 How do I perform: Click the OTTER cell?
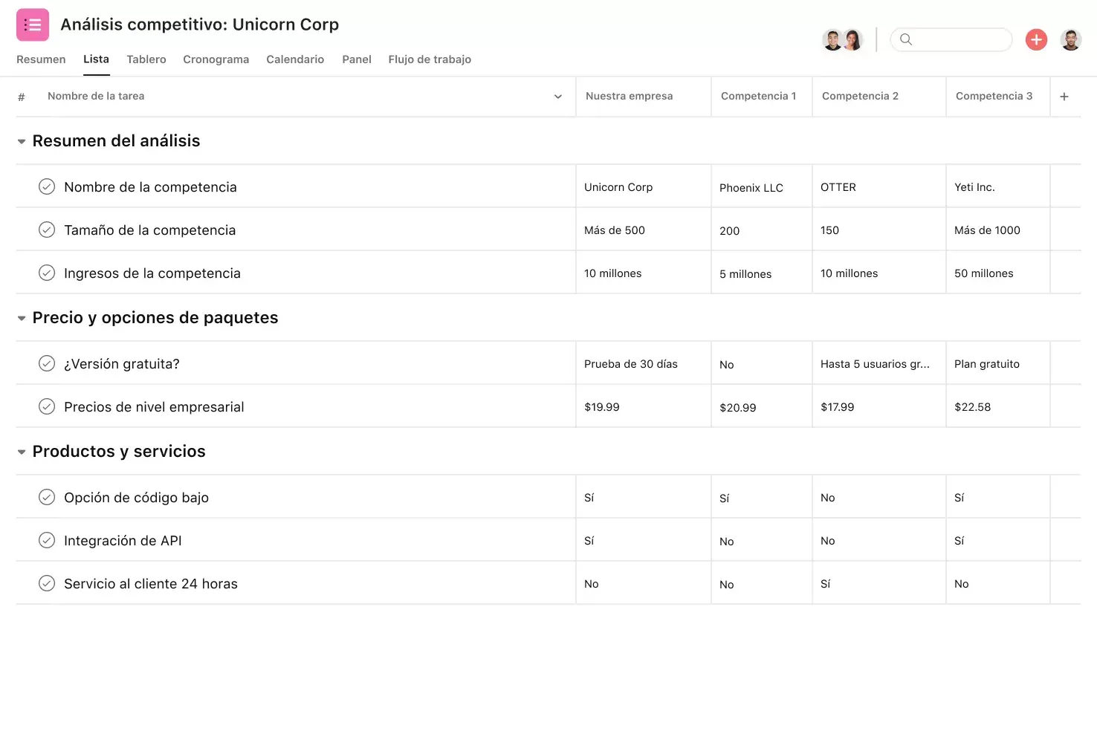(x=879, y=186)
